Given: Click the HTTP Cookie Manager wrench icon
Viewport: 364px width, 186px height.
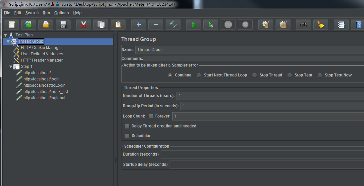Looking at the screenshot, I should click(16, 48).
